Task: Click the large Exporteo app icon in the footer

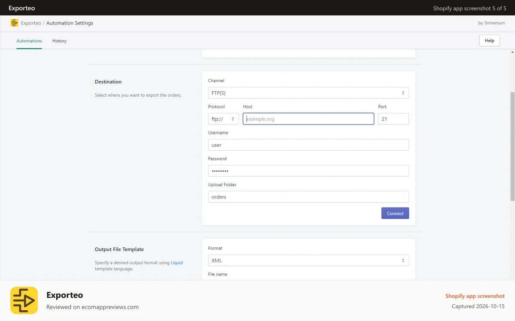Action: point(24,300)
